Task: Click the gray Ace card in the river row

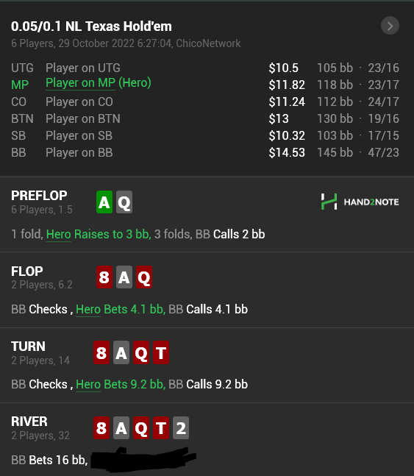Action: pos(121,427)
